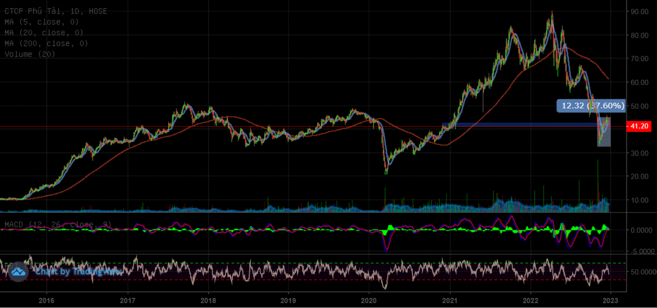Screen dimensions: 657x308
Task: Click the 2020 label on time axis
Action: [369, 300]
